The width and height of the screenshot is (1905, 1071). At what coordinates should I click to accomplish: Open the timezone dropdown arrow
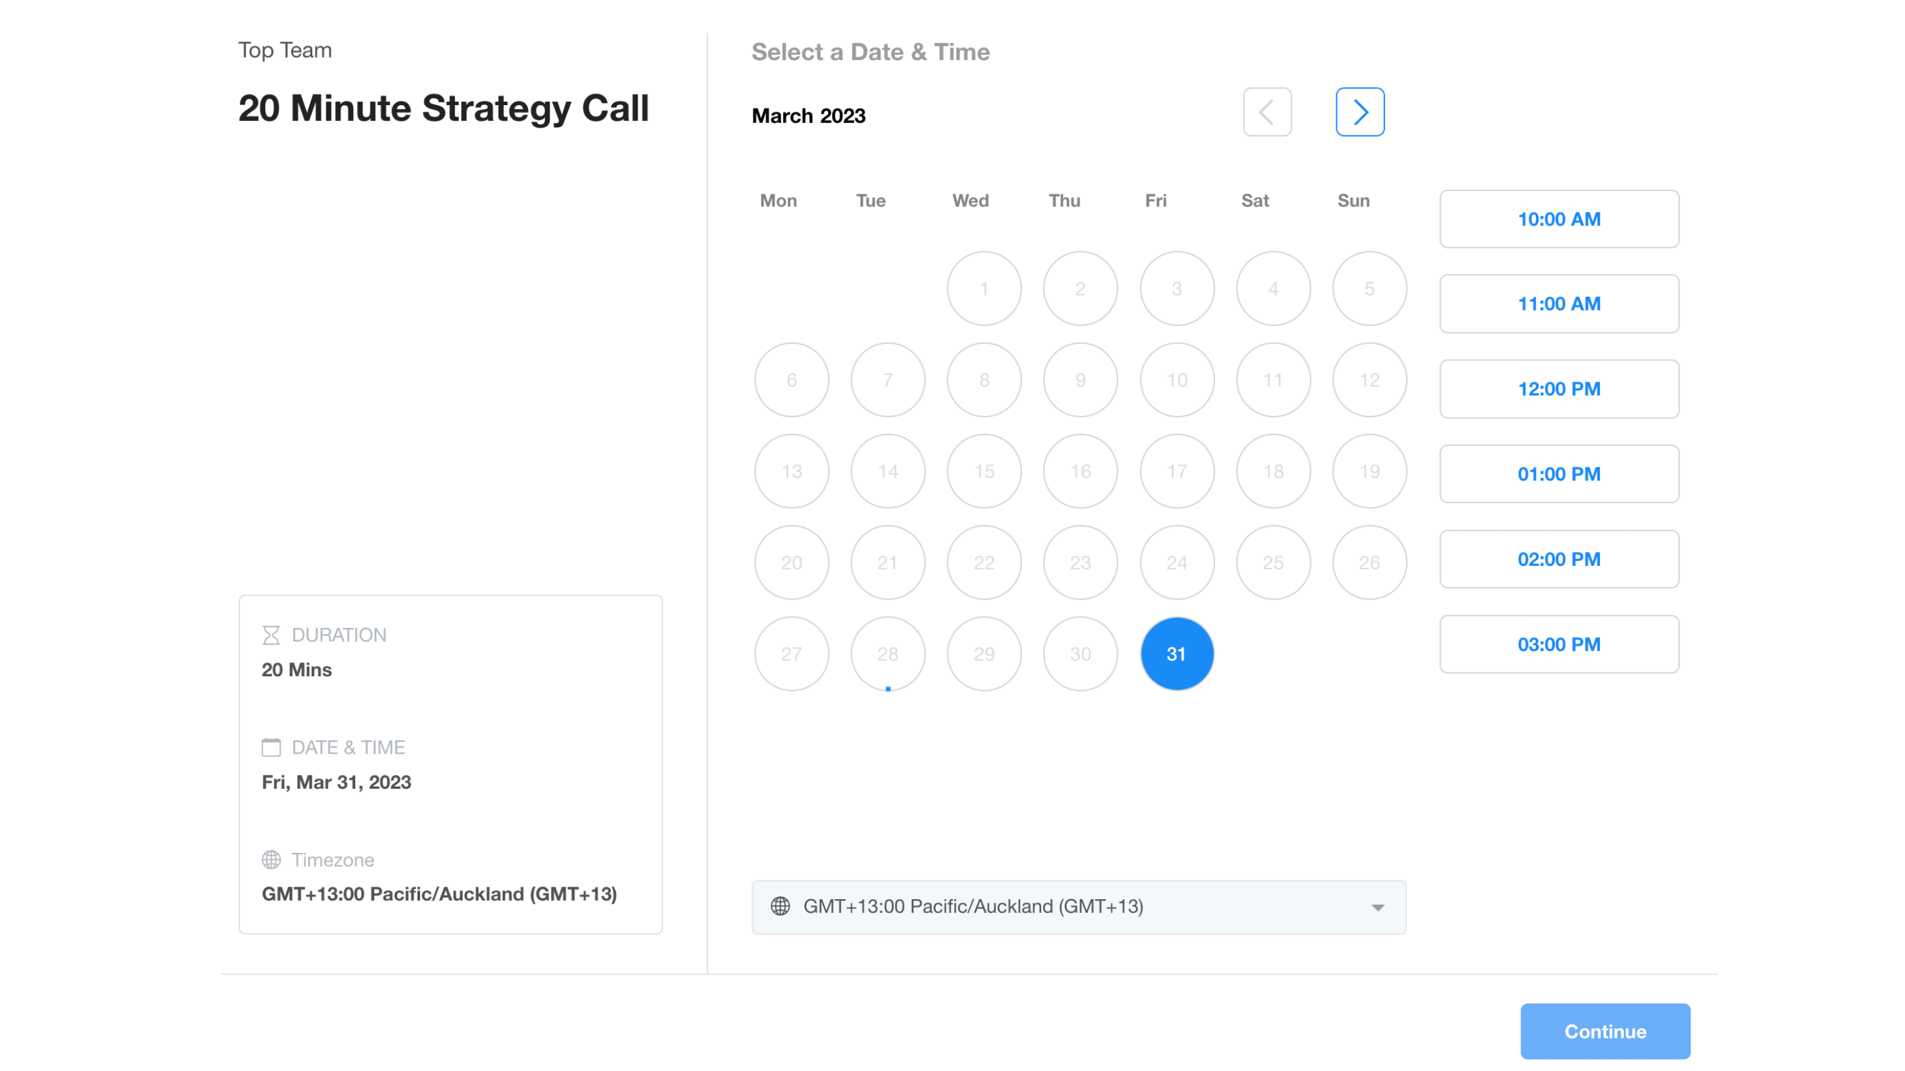pos(1377,908)
